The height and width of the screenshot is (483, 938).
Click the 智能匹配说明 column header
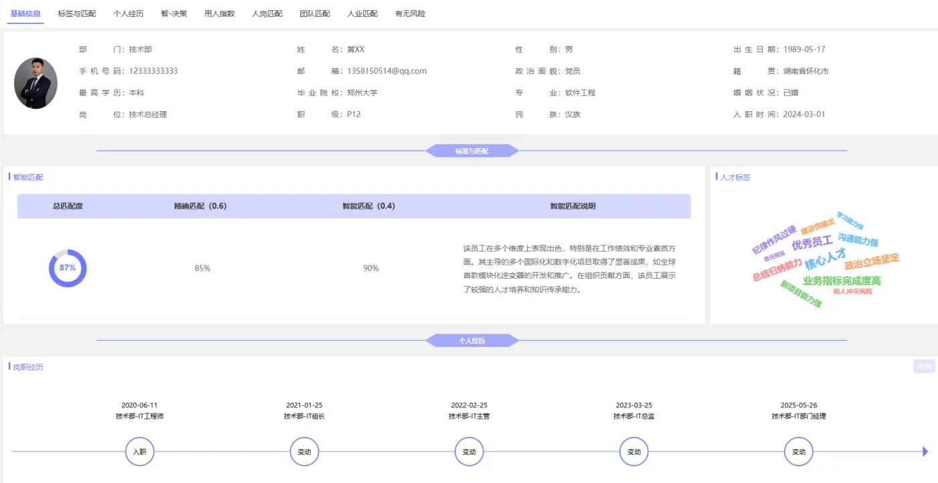[x=573, y=206]
